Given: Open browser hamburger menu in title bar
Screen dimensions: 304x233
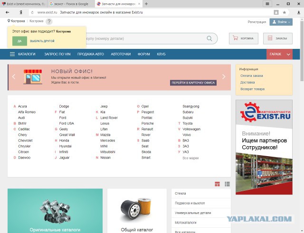Looking at the screenshot, I should (x=267, y=4).
